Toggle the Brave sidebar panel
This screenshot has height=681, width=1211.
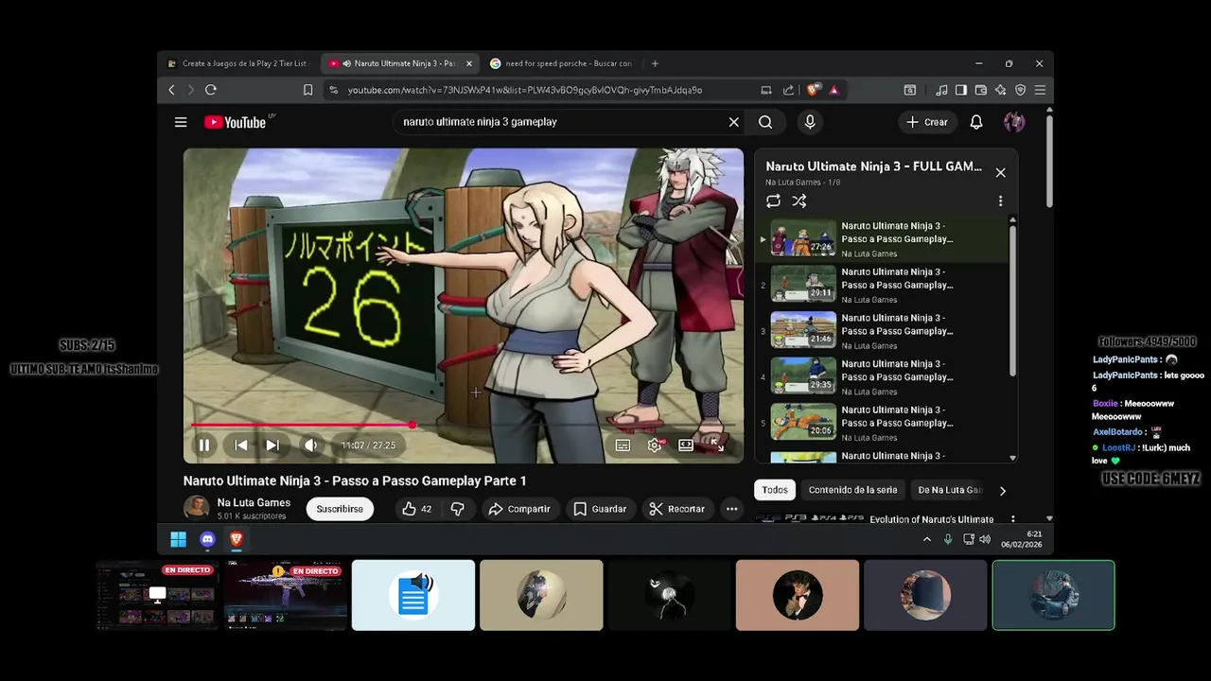coord(961,90)
